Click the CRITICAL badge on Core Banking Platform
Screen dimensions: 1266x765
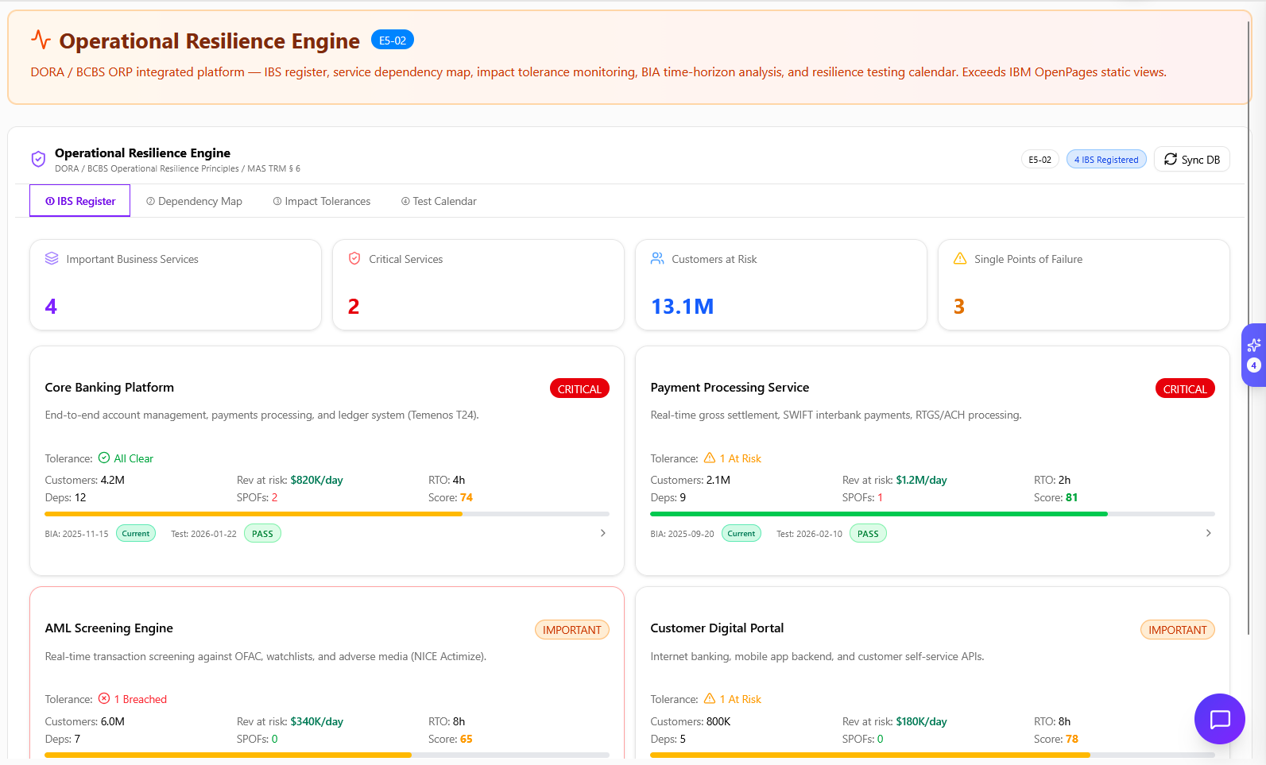[x=579, y=389]
